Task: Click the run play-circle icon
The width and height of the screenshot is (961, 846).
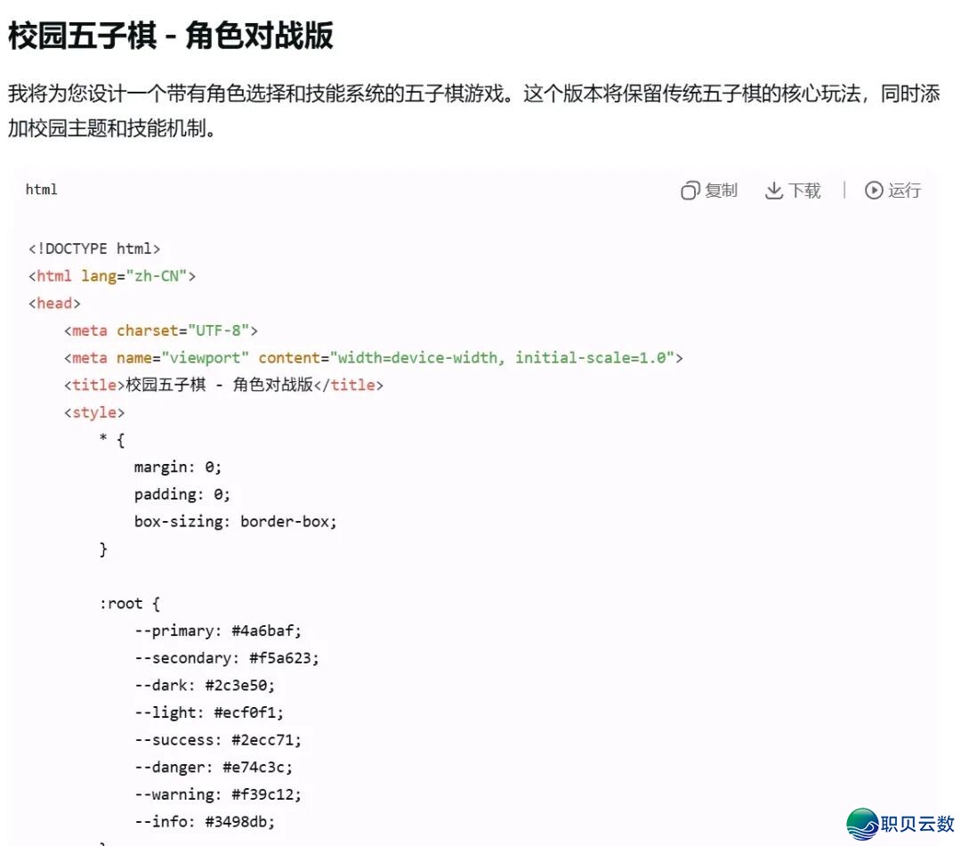Action: coord(874,191)
